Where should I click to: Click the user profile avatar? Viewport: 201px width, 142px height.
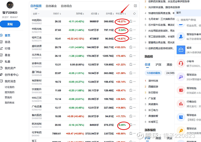coord(10,5)
